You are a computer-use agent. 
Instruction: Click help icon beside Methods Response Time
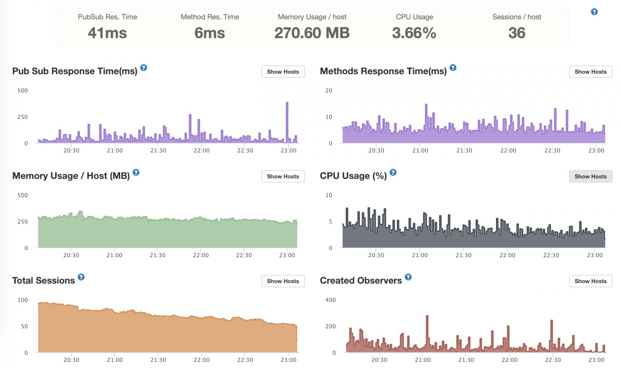[x=453, y=68]
